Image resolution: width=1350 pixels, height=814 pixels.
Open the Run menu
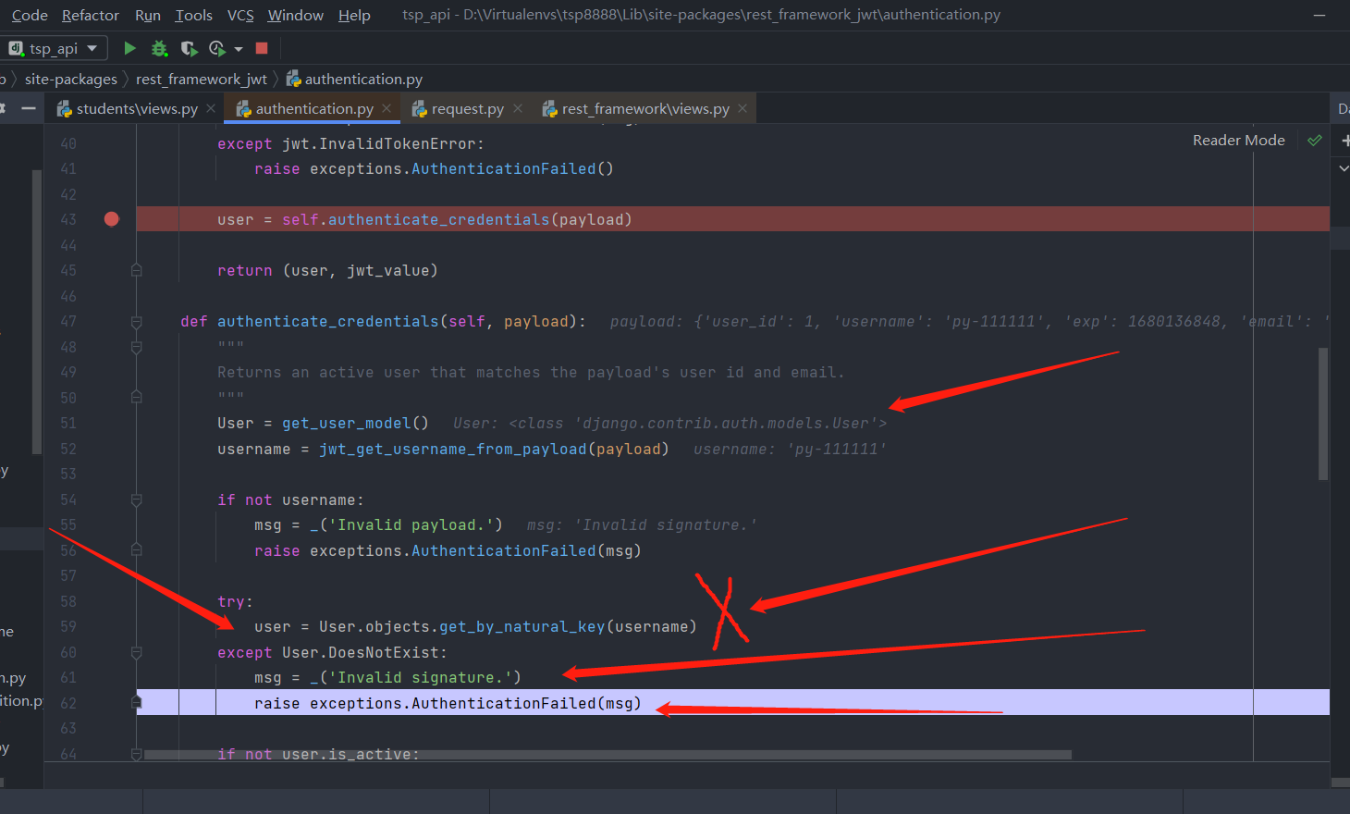pos(148,15)
